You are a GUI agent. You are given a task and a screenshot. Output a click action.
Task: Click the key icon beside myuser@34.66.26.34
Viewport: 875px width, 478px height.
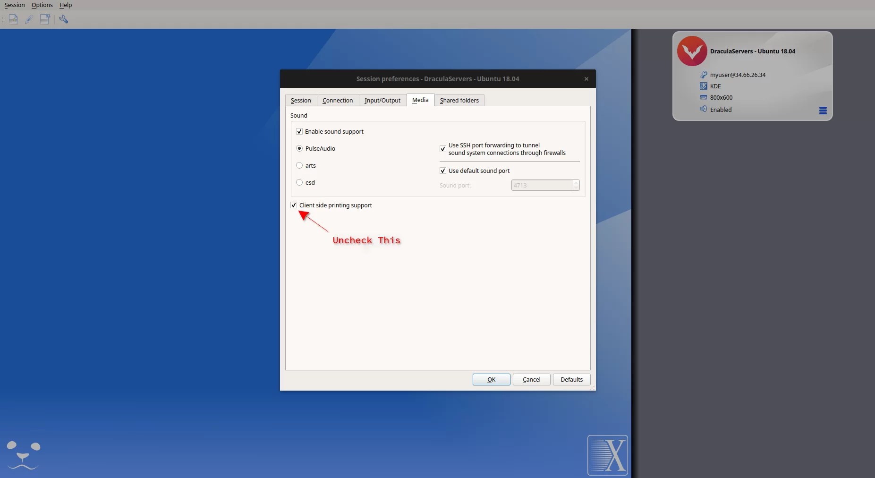point(703,75)
